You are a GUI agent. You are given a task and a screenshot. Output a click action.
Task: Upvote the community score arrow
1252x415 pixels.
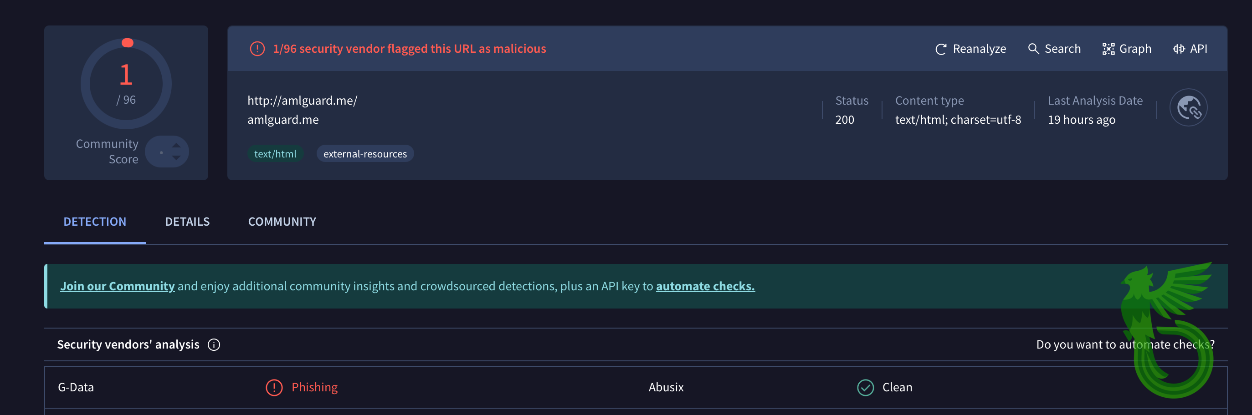click(176, 145)
